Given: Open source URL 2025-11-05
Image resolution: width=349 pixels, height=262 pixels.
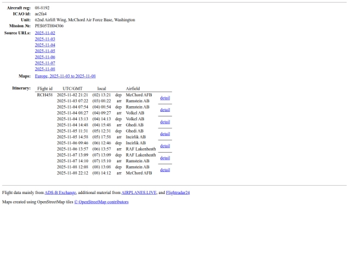Looking at the screenshot, I should pyautogui.click(x=45, y=51).
